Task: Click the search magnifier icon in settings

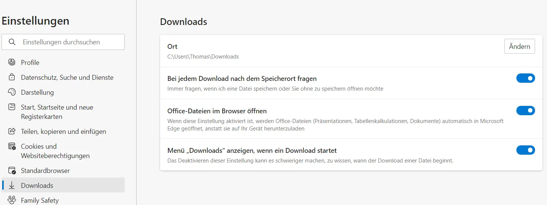Action: [x=12, y=42]
